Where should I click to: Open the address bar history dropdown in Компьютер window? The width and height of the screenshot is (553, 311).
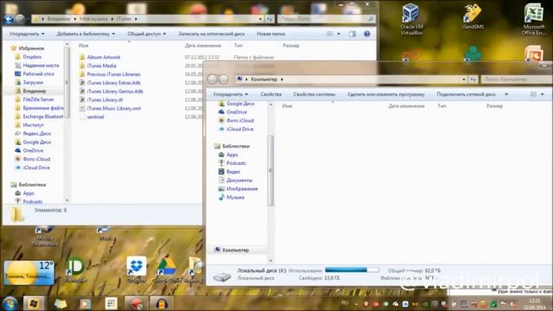click(x=464, y=79)
